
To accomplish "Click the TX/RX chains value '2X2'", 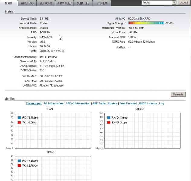I will click(42, 71).
